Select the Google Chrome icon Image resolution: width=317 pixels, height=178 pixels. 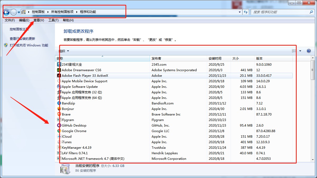pyautogui.click(x=59, y=131)
